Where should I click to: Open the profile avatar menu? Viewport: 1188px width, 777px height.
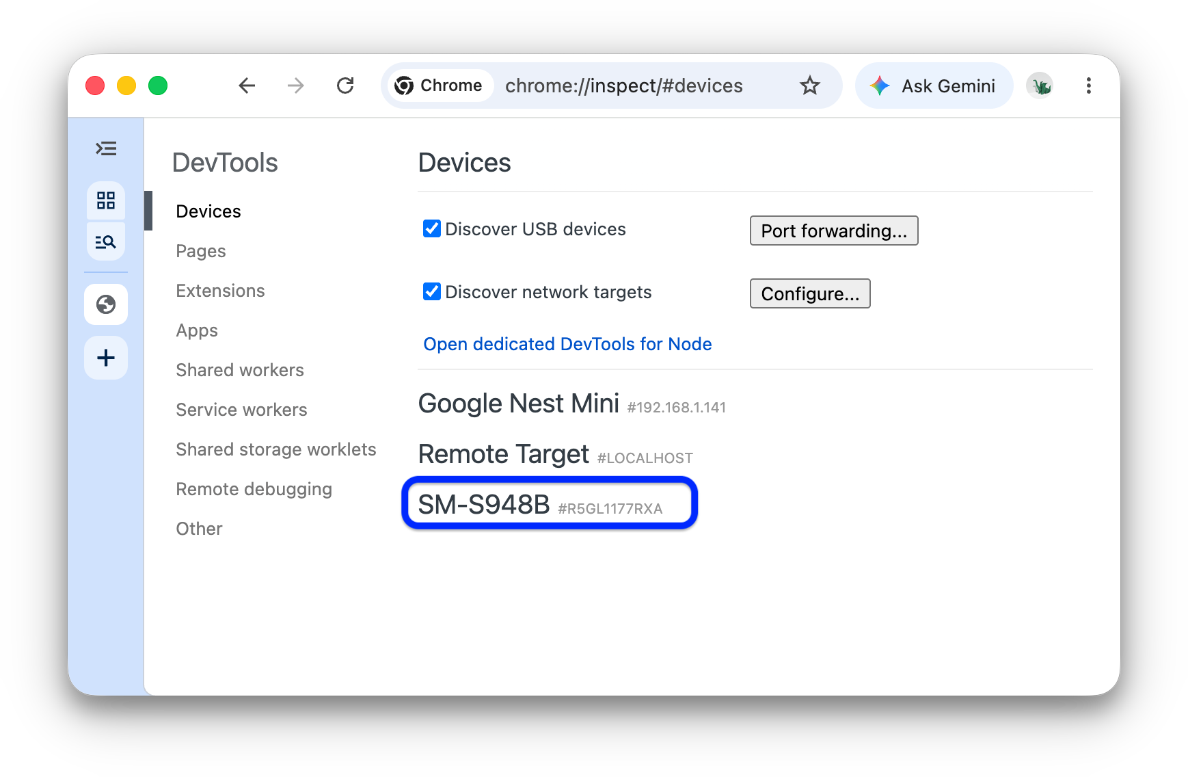click(1040, 85)
